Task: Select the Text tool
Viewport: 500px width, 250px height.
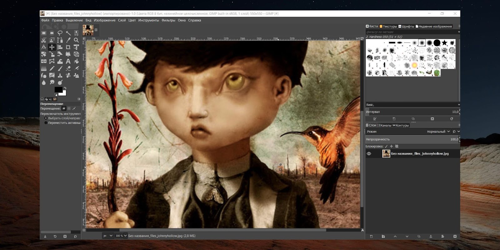Action: 68,61
